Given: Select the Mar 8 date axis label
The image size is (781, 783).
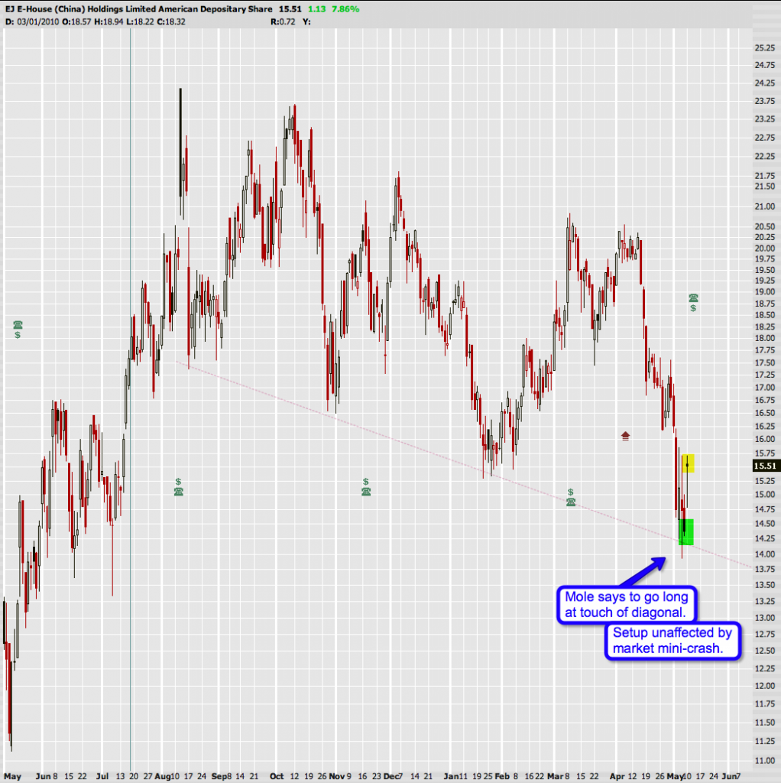Looking at the screenshot, I should point(559,776).
